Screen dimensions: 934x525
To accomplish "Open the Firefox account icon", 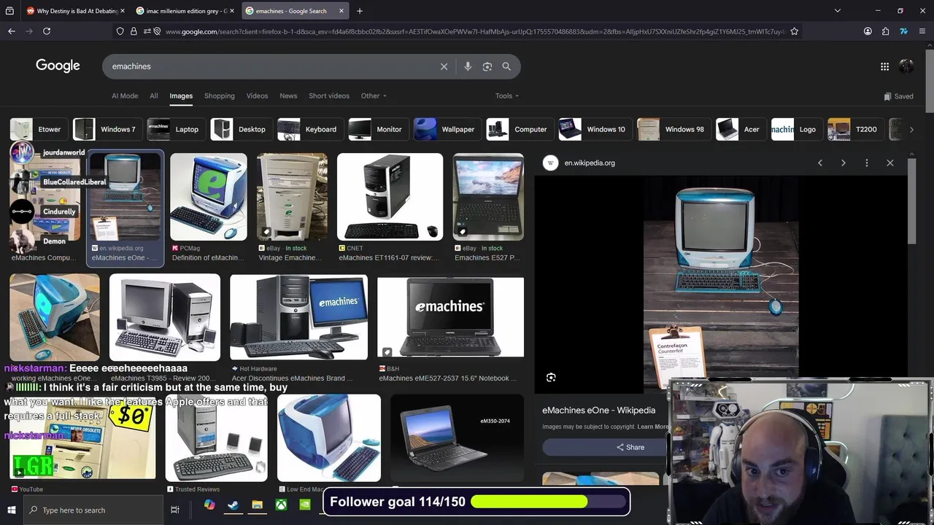I will tap(868, 31).
